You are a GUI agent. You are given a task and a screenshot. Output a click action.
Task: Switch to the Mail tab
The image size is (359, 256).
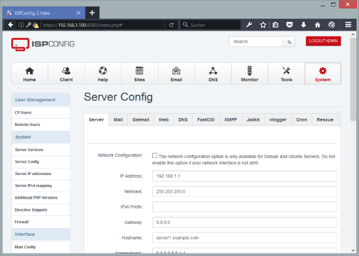point(118,120)
